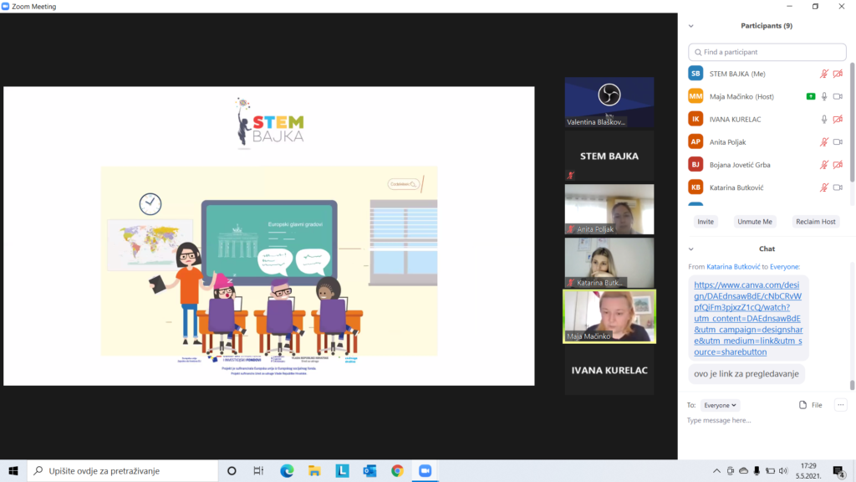Open Microsoft Edge from the taskbar
Screen dimensions: 856x482
pyautogui.click(x=287, y=470)
